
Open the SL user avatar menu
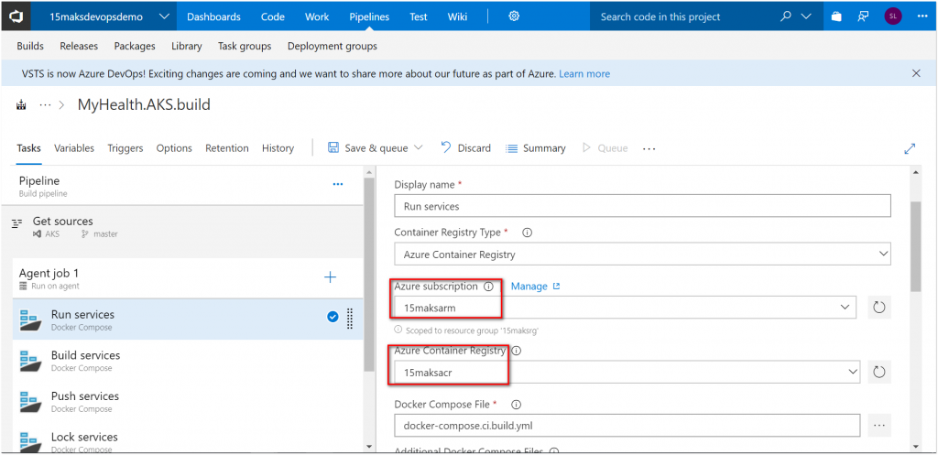point(892,16)
